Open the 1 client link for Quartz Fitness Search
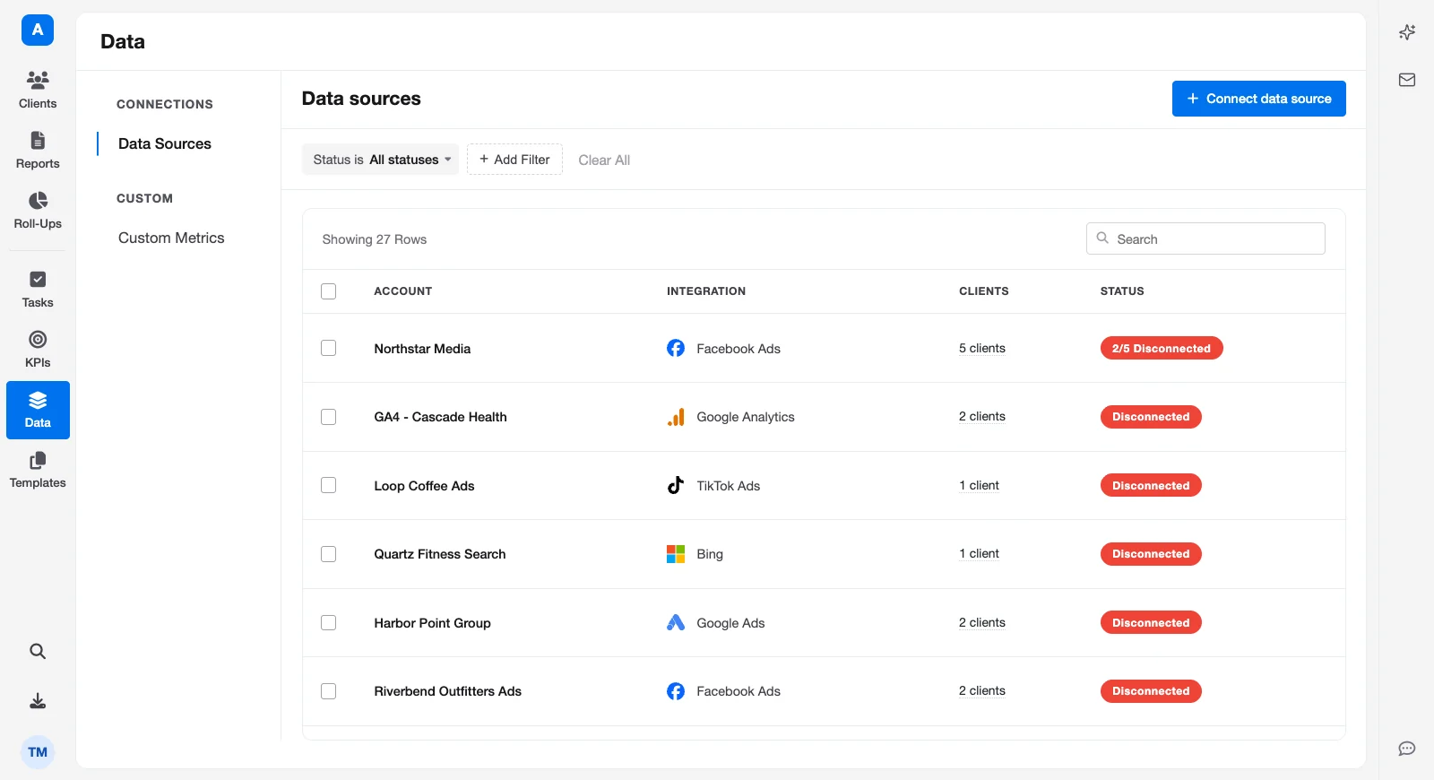The image size is (1434, 780). click(979, 553)
